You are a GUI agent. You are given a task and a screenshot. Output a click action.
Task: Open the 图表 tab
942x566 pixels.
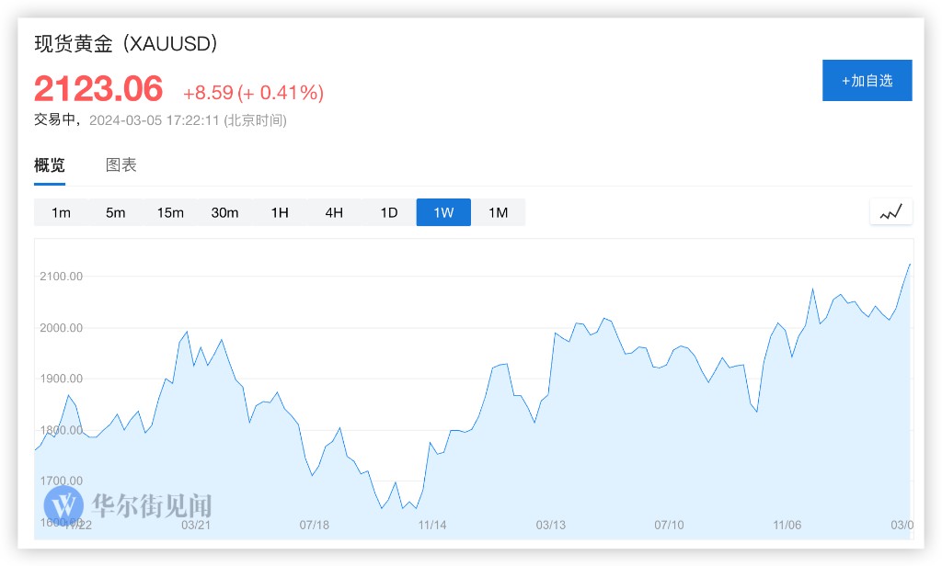pyautogui.click(x=121, y=165)
